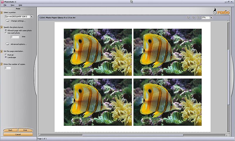Screen dimensions: 235x141
Task: Click the Print button
Action: pos(25,130)
